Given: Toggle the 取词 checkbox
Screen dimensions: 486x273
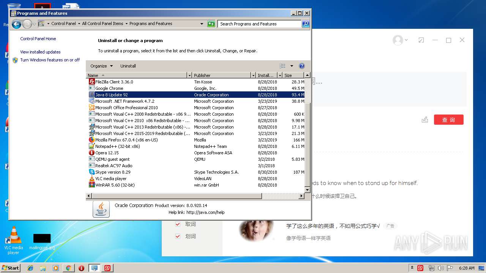Looking at the screenshot, I should [178, 224].
